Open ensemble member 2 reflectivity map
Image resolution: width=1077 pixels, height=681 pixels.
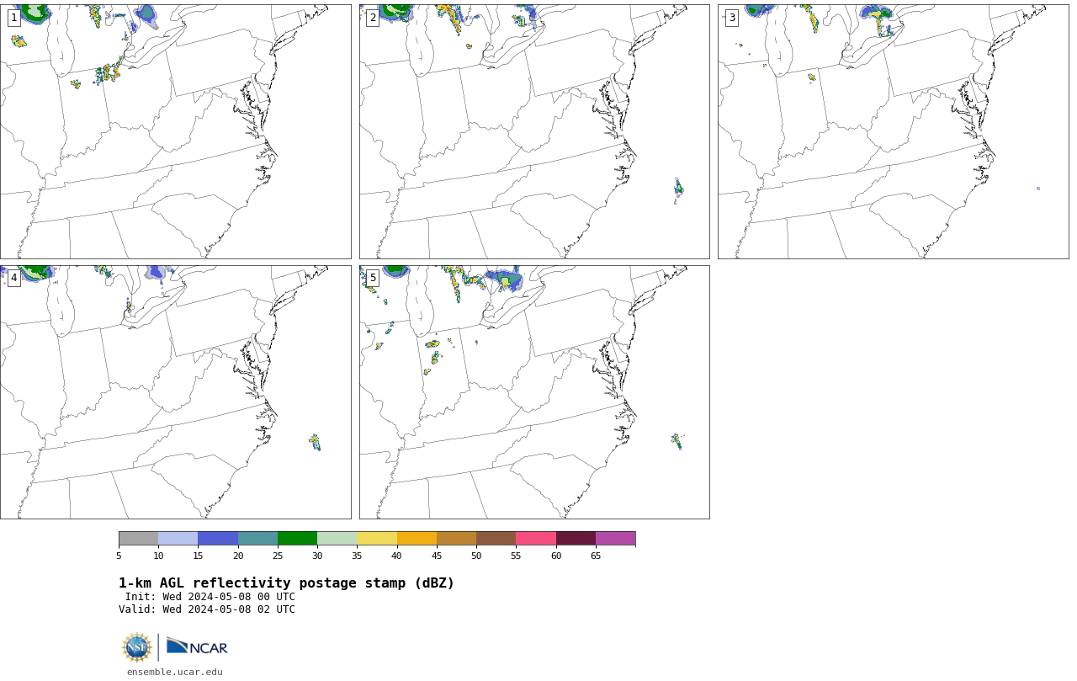534,131
